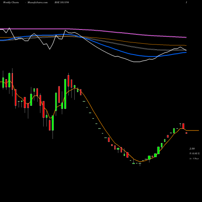Click the 'MunafaSutra.com' text
The height and width of the screenshot is (202, 202).
38,2
